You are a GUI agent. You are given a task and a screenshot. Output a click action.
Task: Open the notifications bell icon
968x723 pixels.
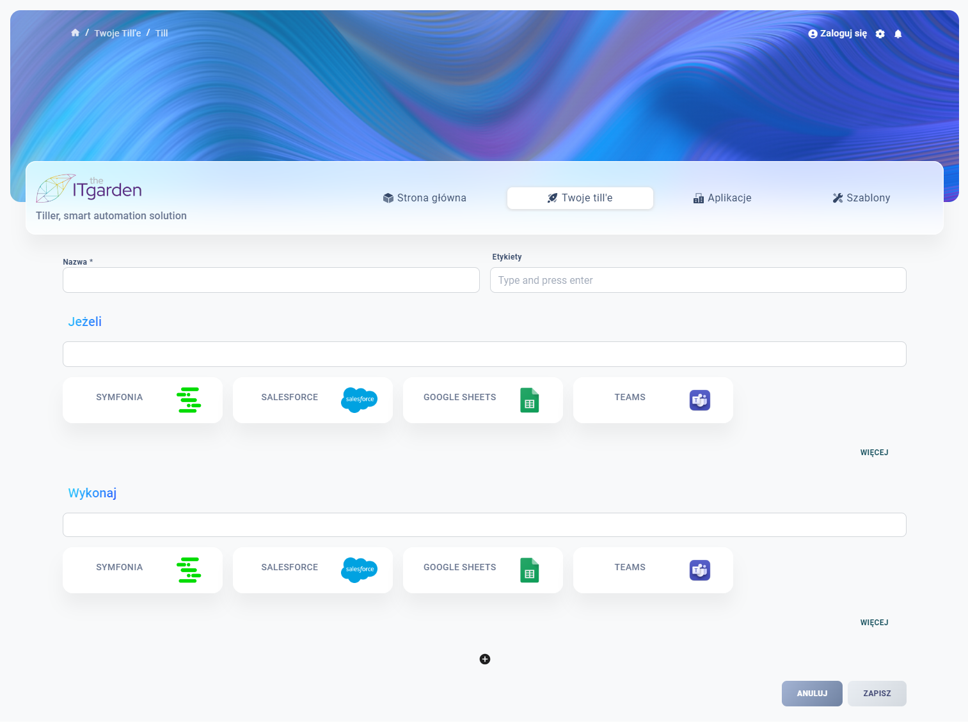point(898,34)
